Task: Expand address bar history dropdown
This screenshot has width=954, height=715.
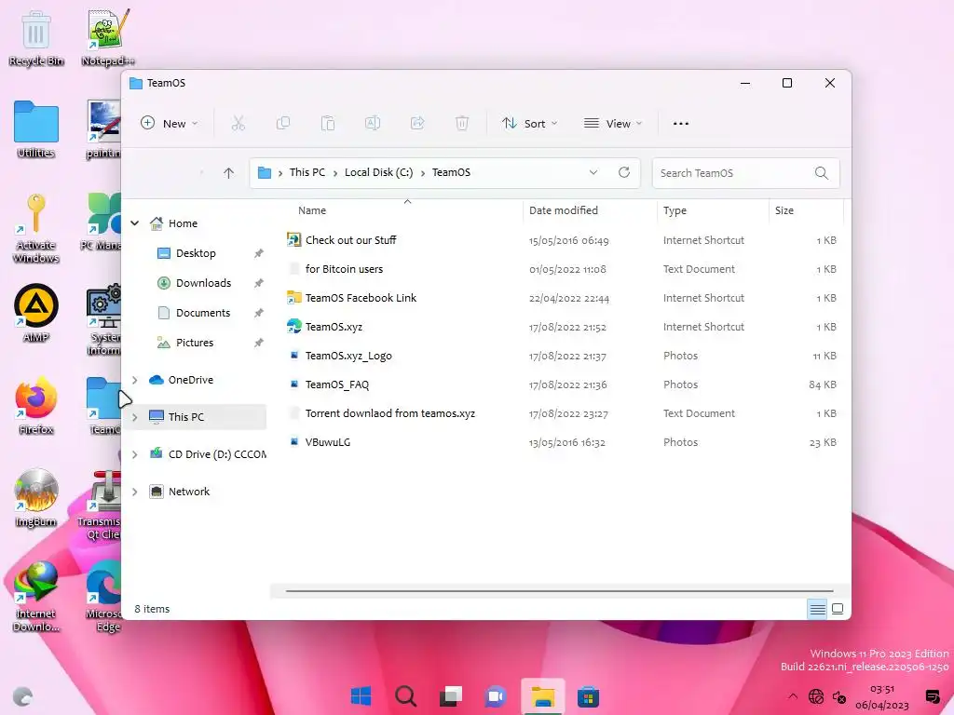Action: pos(593,172)
